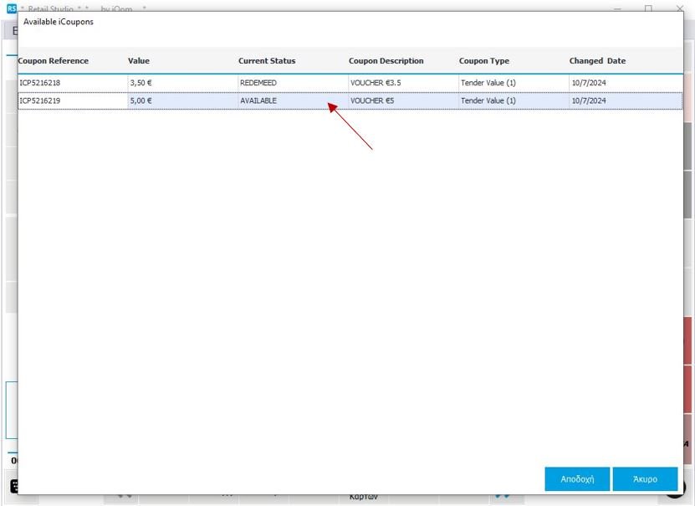Select coupon row ICP5216218
Viewport: 695px width, 506px height.
40,84
